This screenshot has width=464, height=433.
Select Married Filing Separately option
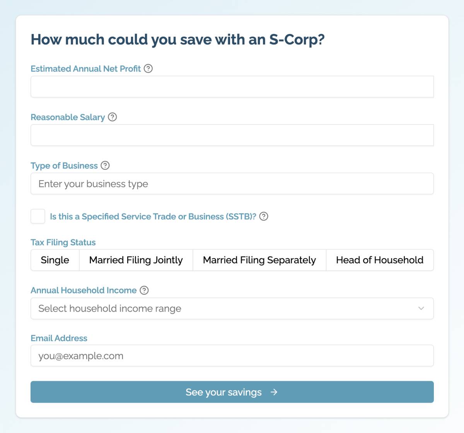[259, 260]
